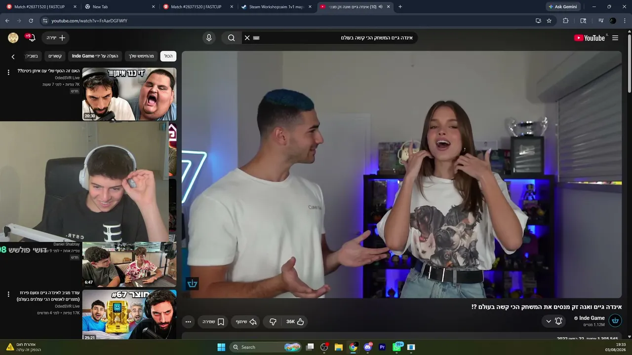The width and height of the screenshot is (632, 355).
Task: Select the 'מהחיפוש שלך' filter chip
Action: point(142,56)
